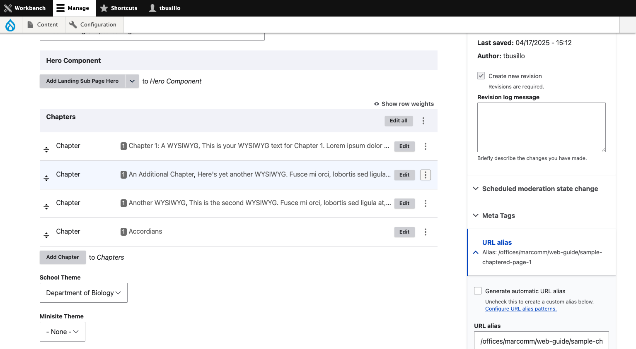Open the Workbench toolbar icon

[x=8, y=8]
